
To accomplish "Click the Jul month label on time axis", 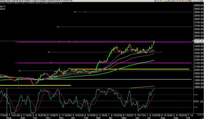I will click(x=149, y=118).
